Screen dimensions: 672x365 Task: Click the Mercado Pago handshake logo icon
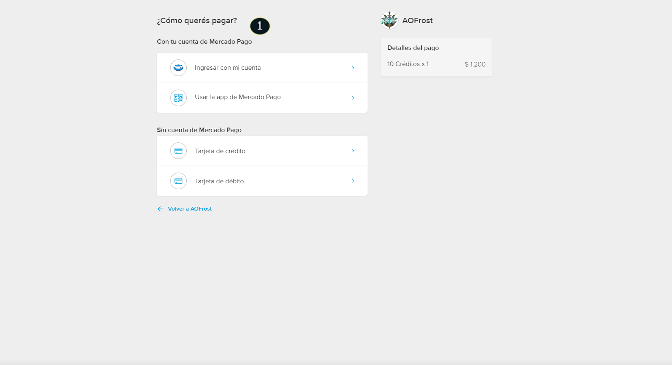[x=178, y=68]
